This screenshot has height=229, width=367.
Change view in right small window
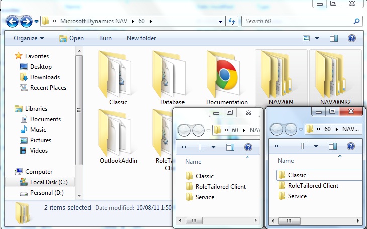point(305,146)
